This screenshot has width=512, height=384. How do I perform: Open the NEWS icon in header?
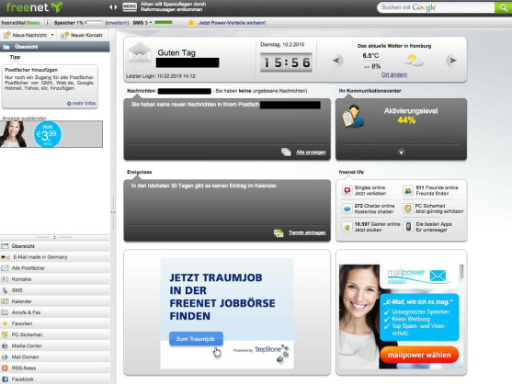[130, 6]
